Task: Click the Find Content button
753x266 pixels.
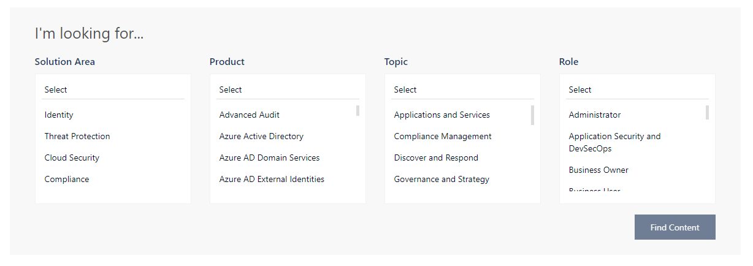Action: (675, 227)
